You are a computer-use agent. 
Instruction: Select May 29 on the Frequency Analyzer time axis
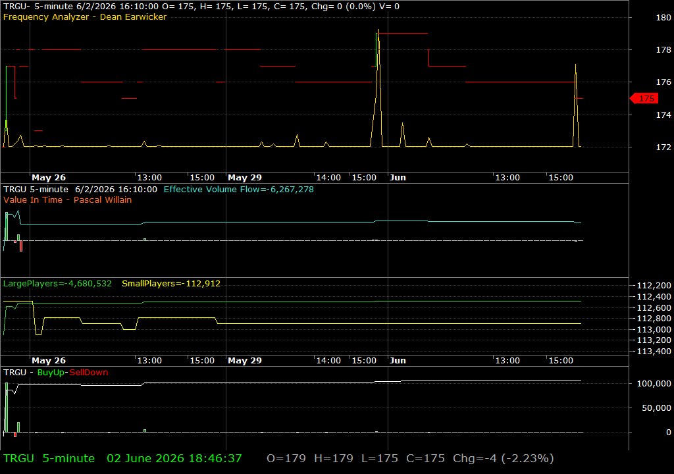tap(245, 177)
